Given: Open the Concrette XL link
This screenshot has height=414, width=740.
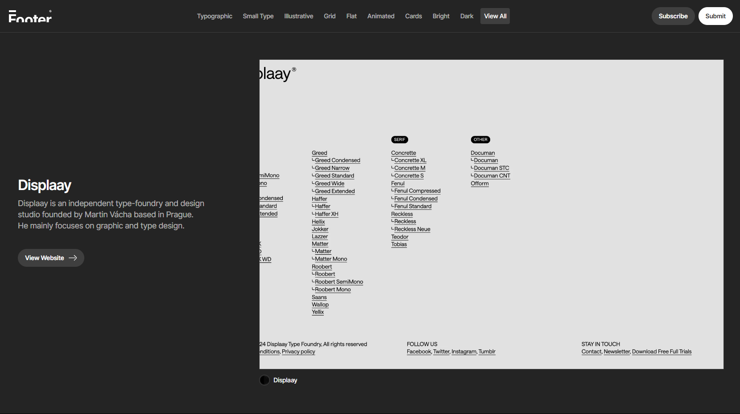Looking at the screenshot, I should coord(410,161).
